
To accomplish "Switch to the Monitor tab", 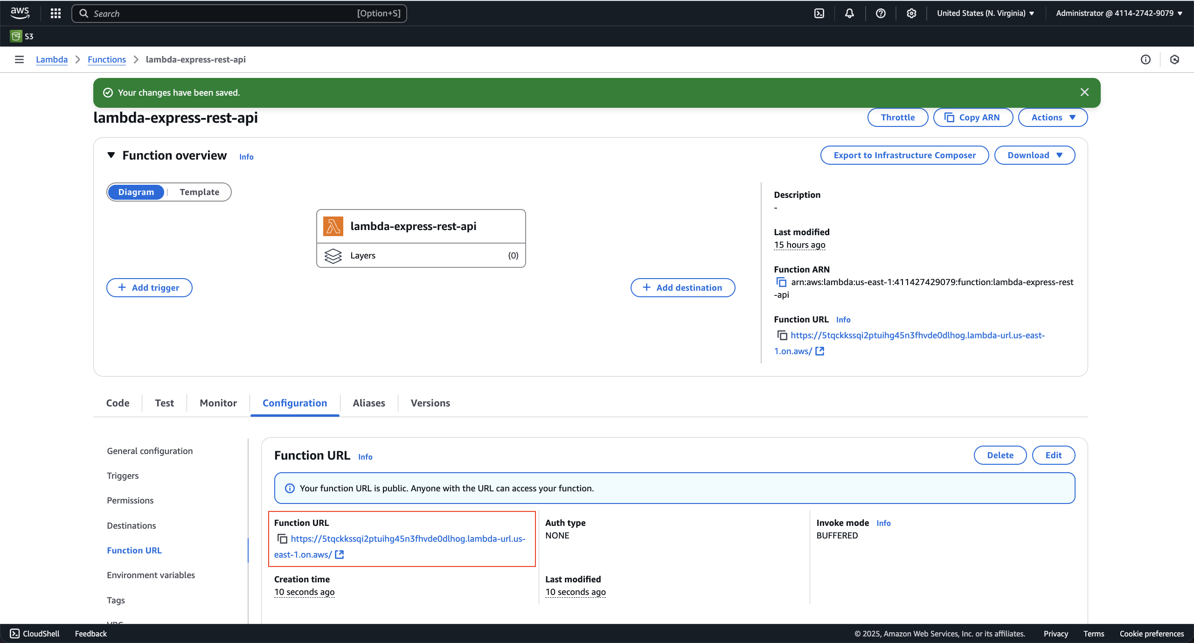I will coord(218,403).
